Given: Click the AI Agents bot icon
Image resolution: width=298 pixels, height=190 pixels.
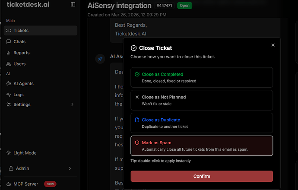Looking at the screenshot, I should click(9, 84).
